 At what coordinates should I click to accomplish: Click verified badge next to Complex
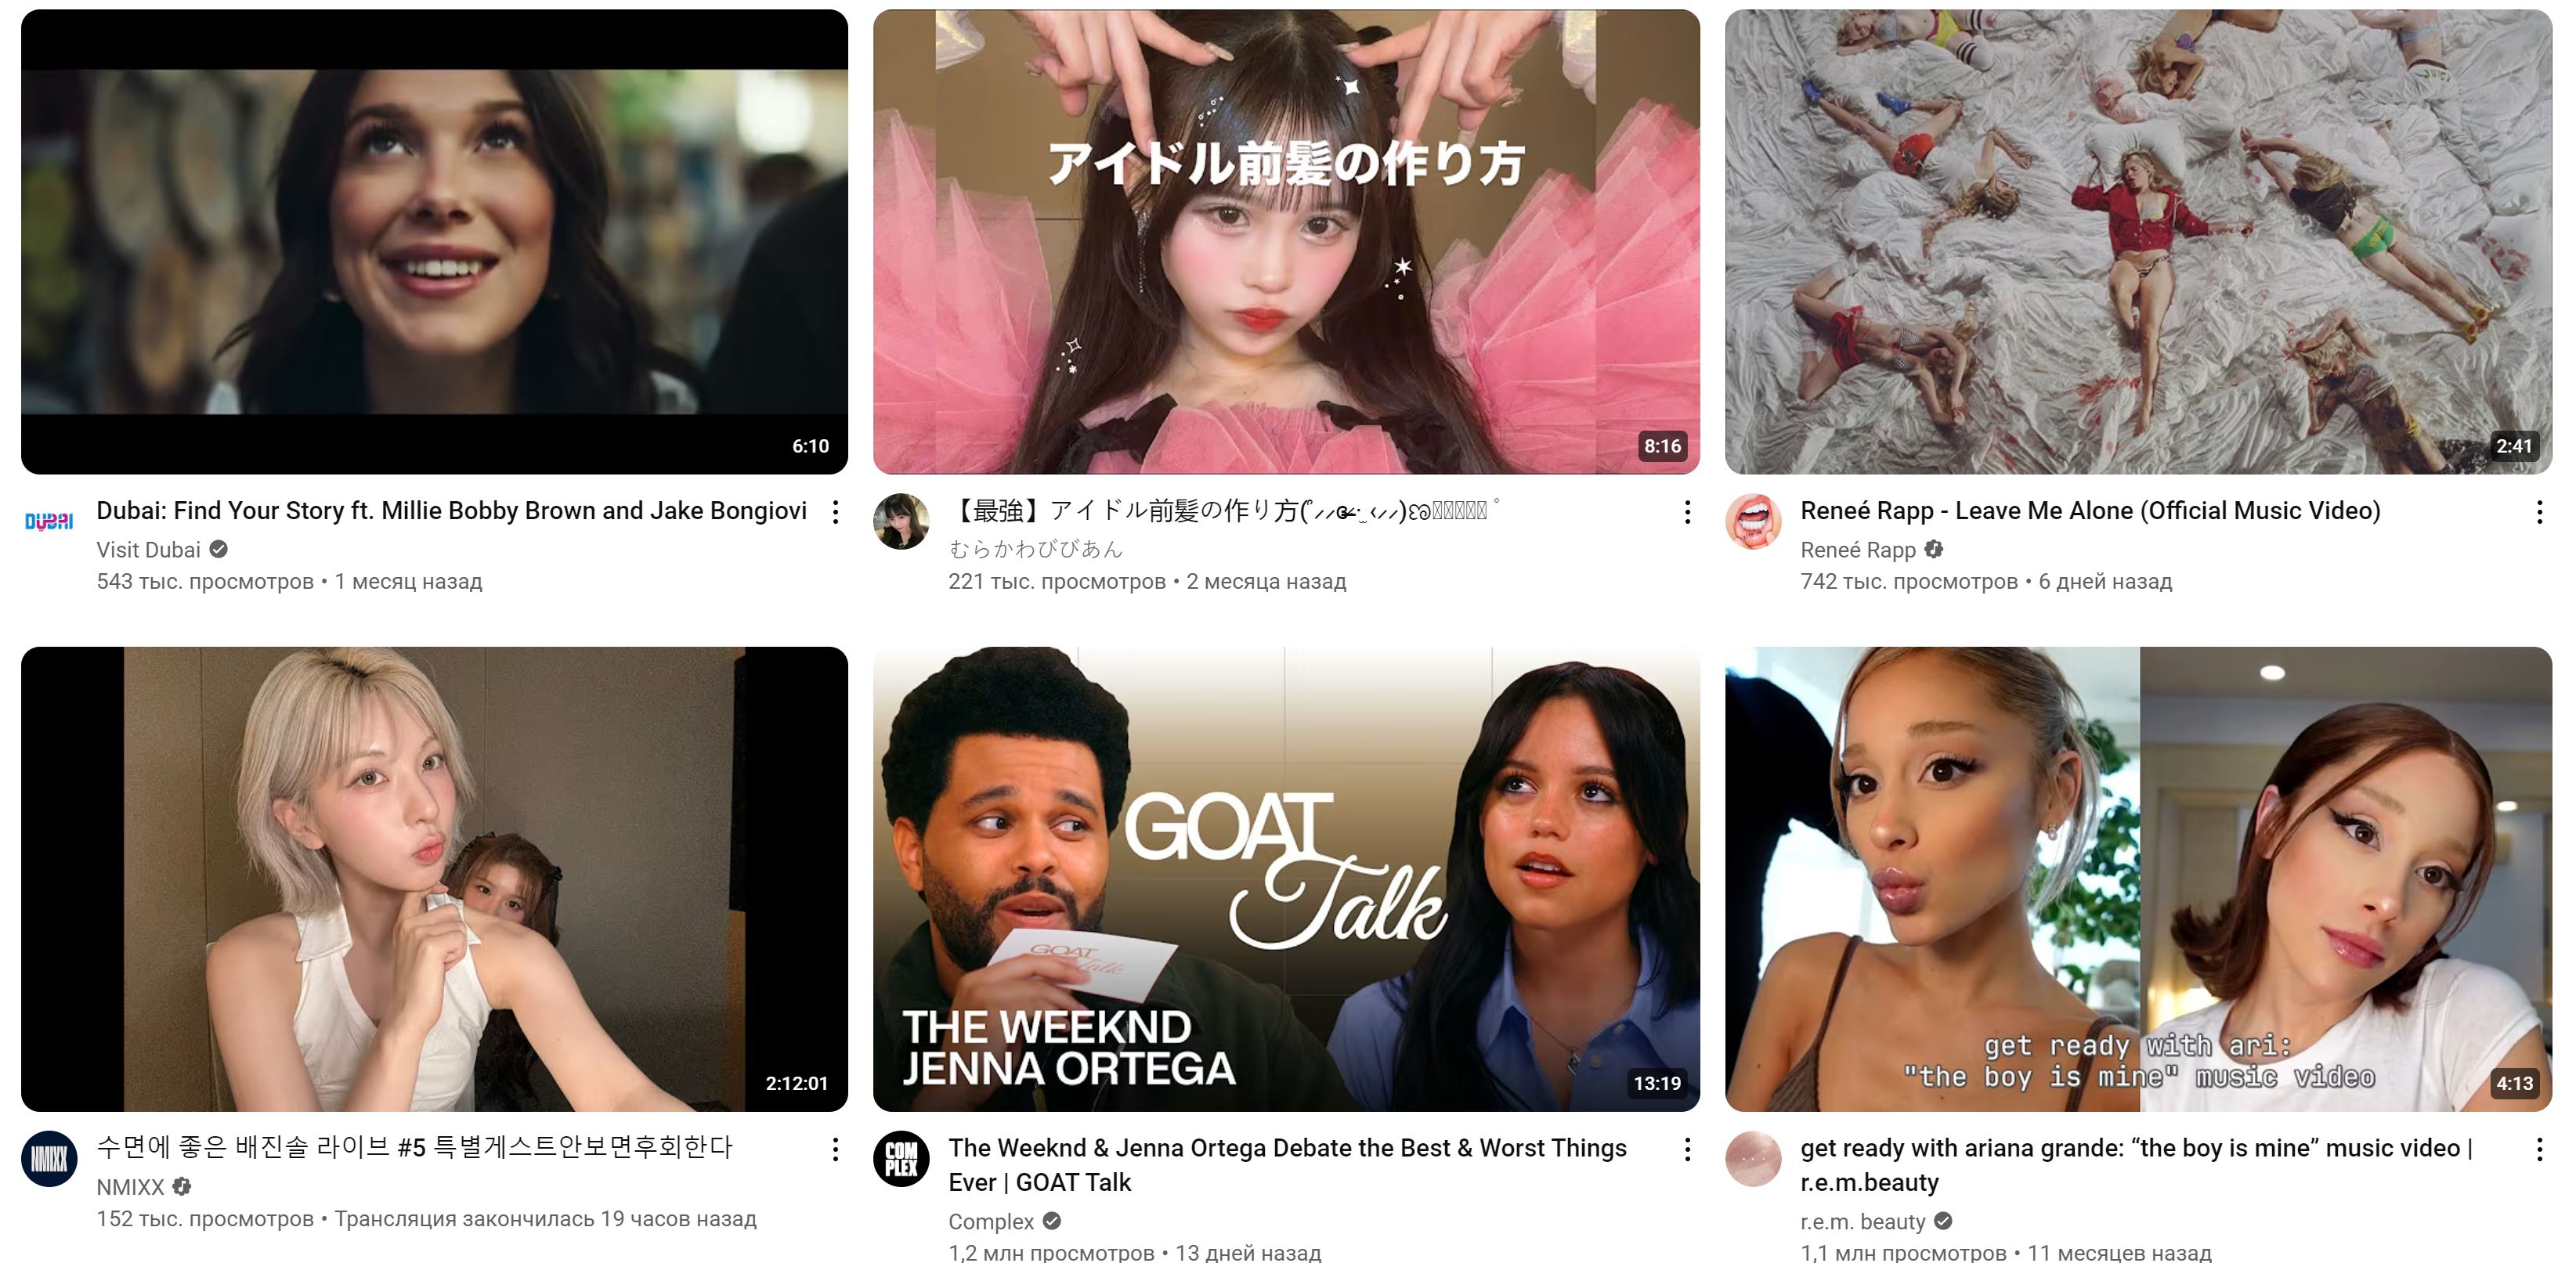tap(1052, 1221)
